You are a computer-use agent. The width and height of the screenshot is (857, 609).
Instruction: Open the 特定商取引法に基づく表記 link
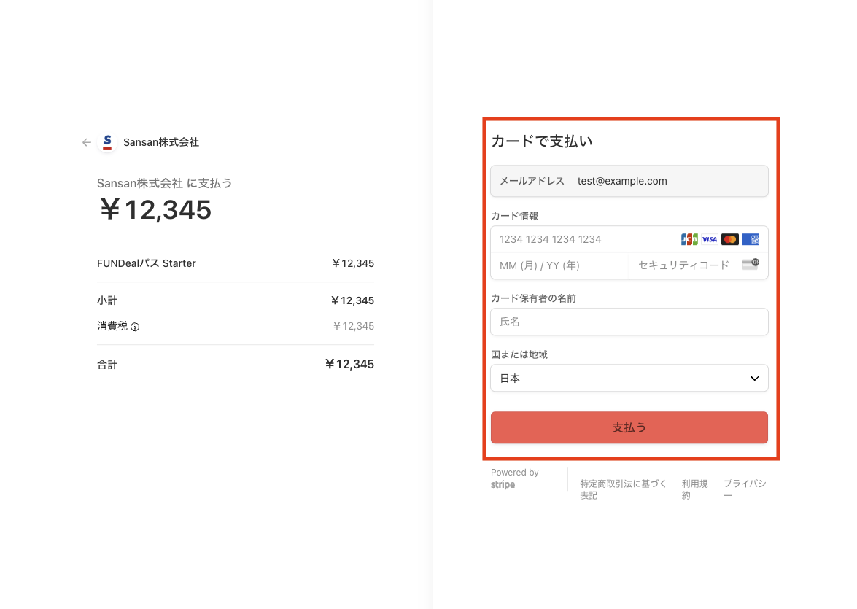point(623,489)
